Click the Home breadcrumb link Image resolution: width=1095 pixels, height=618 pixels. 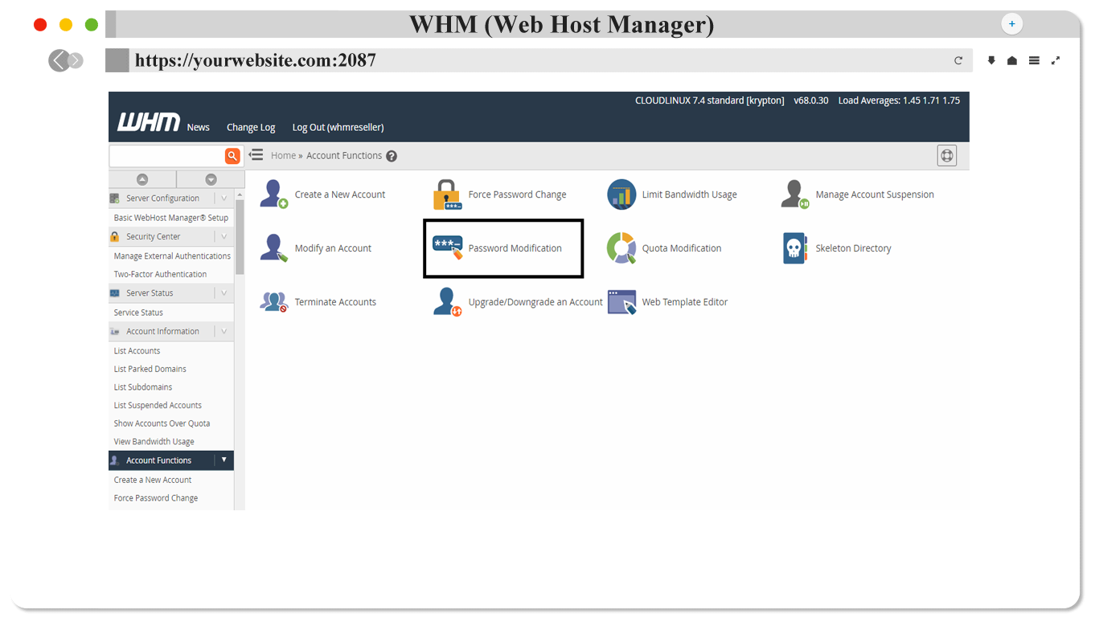tap(283, 156)
